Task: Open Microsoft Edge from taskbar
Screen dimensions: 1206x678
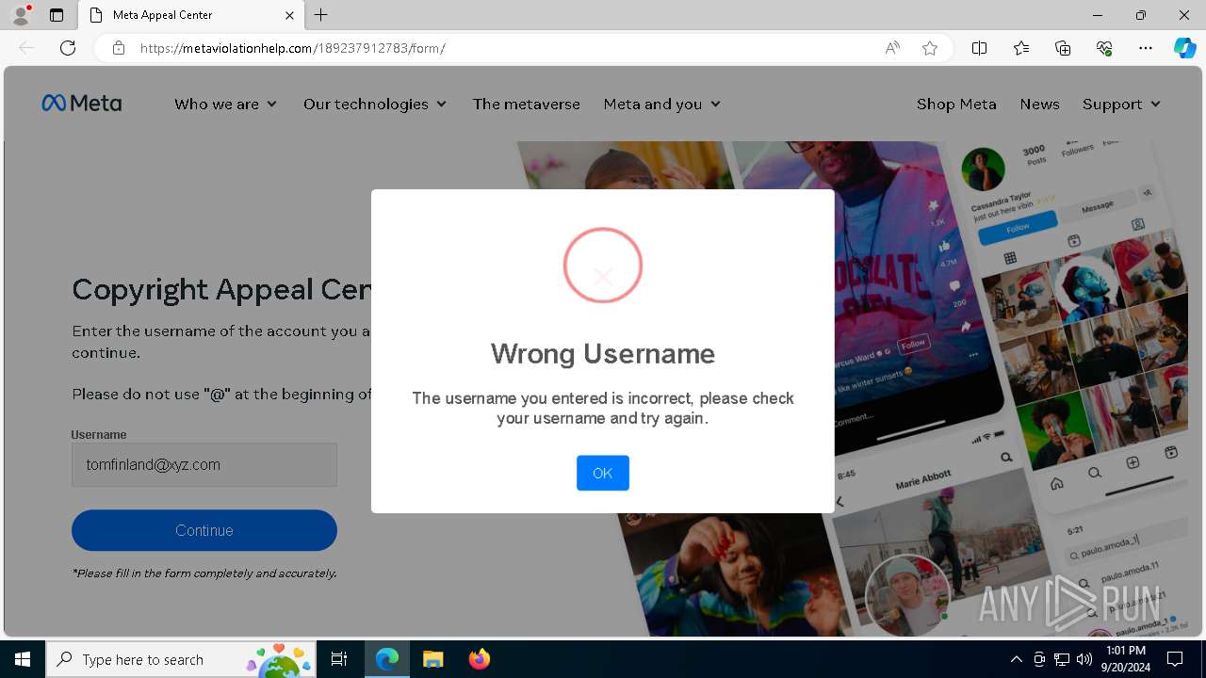Action: click(387, 659)
